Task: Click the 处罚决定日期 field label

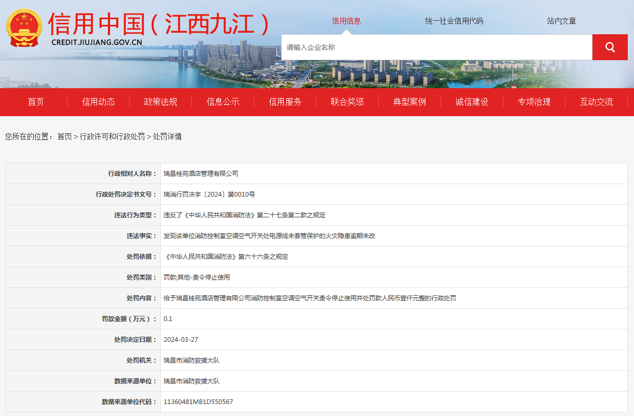Action: point(135,340)
